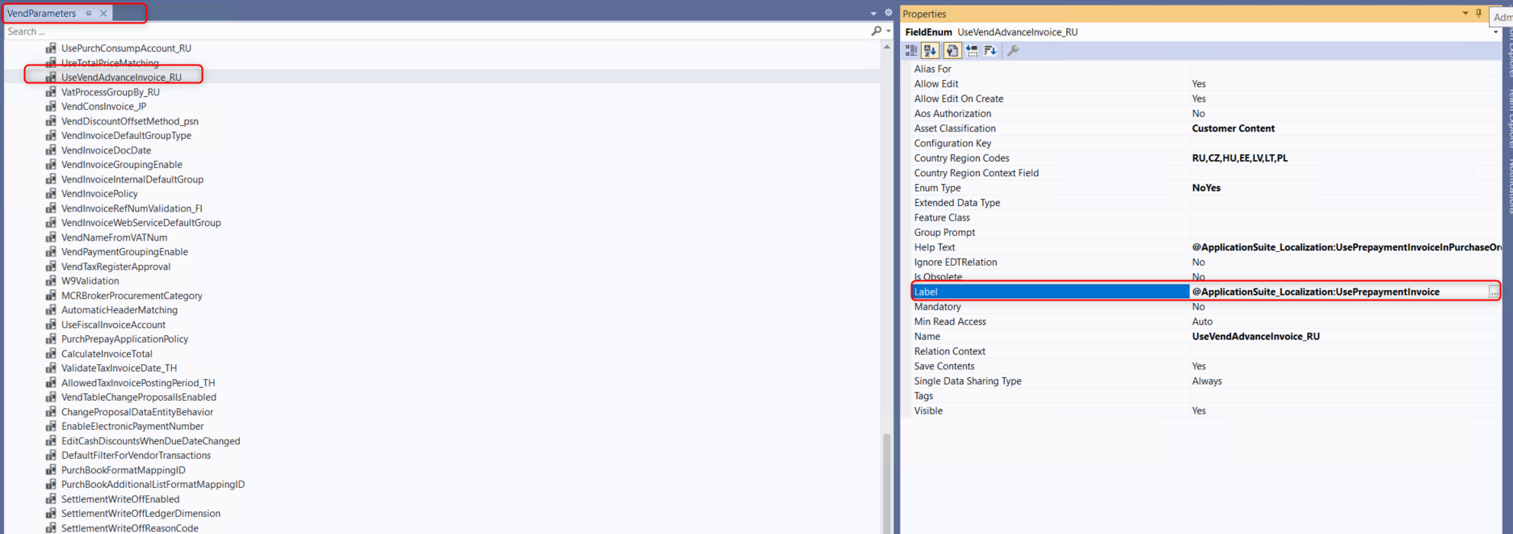Open the document list dropdown arrow

pyautogui.click(x=873, y=14)
